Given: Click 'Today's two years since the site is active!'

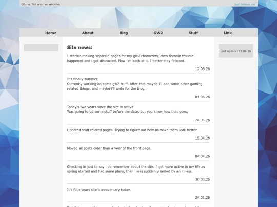Looking at the screenshot, I should pyautogui.click(x=101, y=107).
